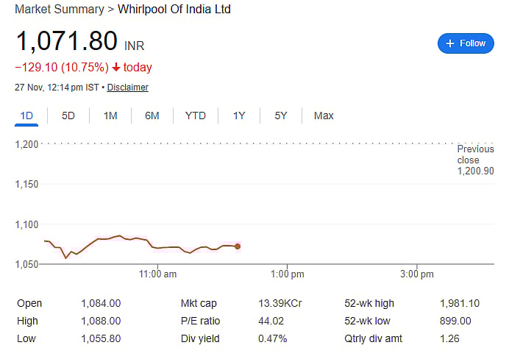Show the 6M price chart
Image resolution: width=520 pixels, height=359 pixels.
[x=152, y=115]
